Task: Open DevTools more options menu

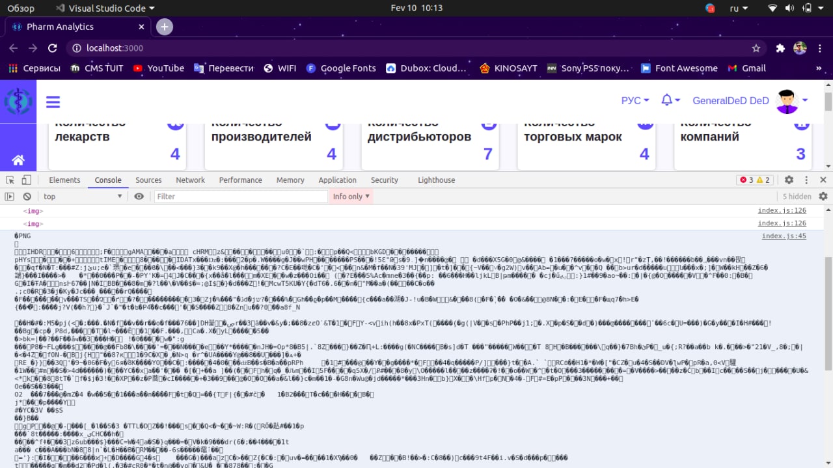Action: (x=806, y=180)
